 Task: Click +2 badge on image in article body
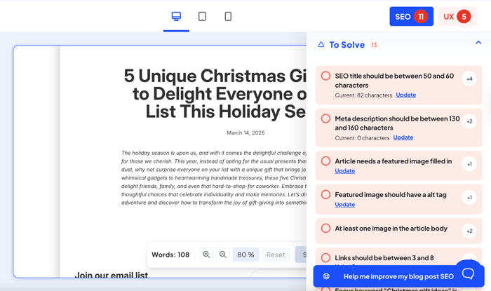coord(469,231)
